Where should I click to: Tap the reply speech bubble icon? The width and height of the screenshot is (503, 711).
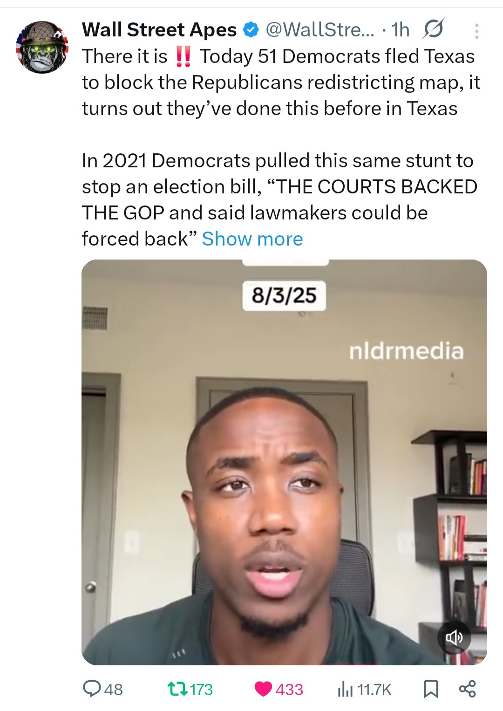(91, 689)
